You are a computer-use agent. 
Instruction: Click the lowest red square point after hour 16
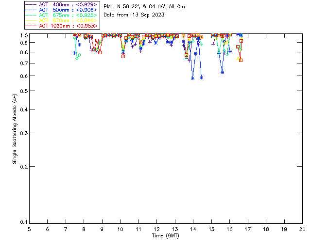click(241, 61)
